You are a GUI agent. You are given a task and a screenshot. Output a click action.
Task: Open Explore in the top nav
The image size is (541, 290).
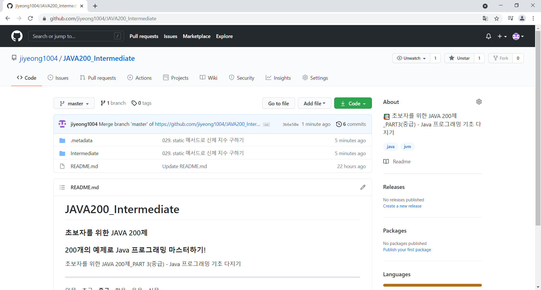pyautogui.click(x=224, y=36)
